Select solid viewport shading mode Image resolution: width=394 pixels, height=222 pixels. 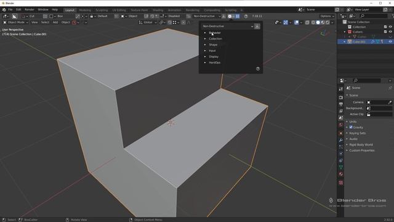coord(318,22)
